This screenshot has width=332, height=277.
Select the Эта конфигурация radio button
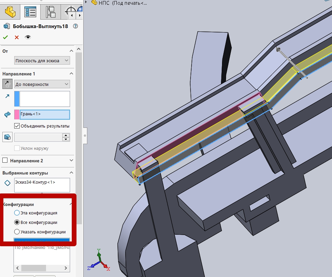point(17,213)
